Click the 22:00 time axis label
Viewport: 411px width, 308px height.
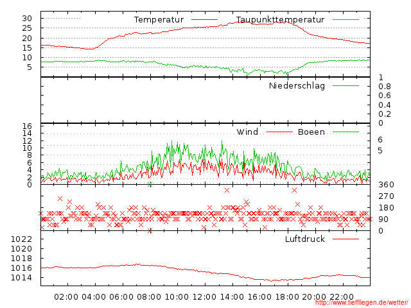(342, 297)
